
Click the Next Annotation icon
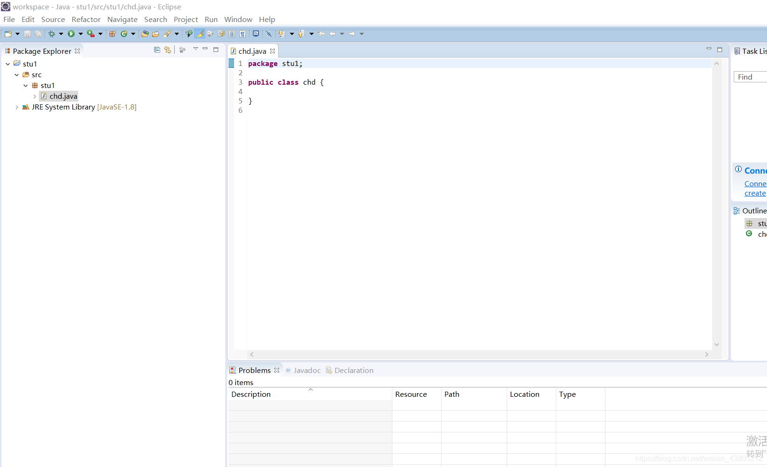point(281,34)
